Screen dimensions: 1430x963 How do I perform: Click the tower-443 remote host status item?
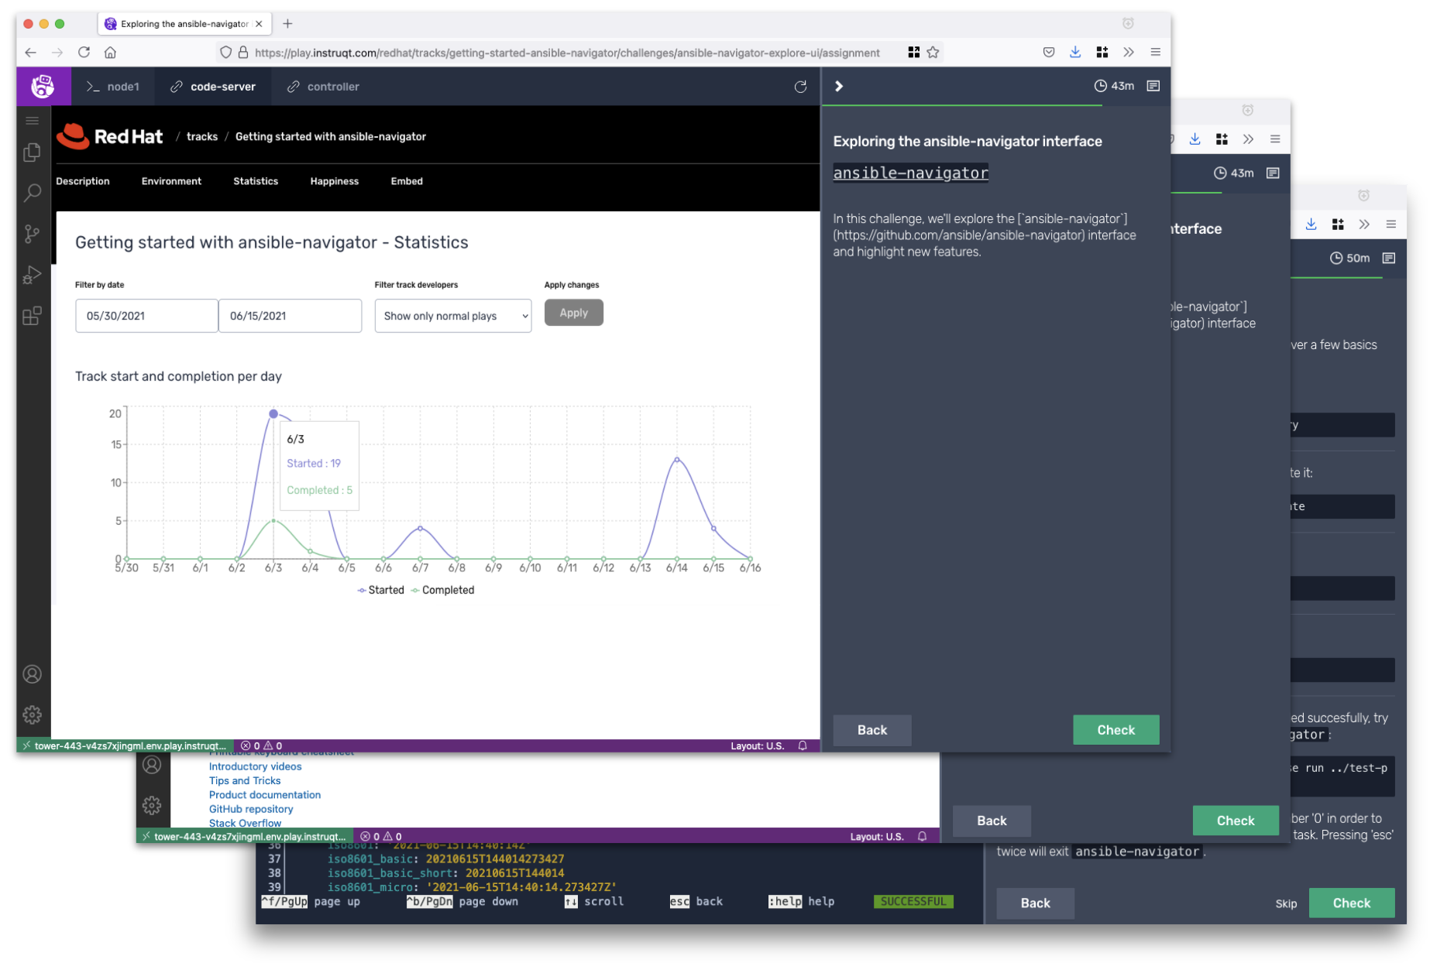[x=124, y=746]
